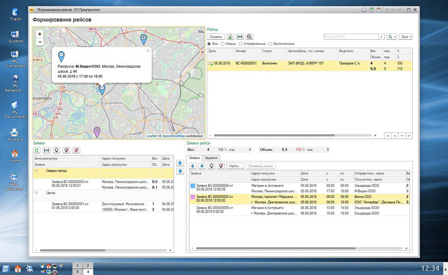Click the map zoom in plus button
This screenshot has width=448, height=275.
tap(40, 34)
